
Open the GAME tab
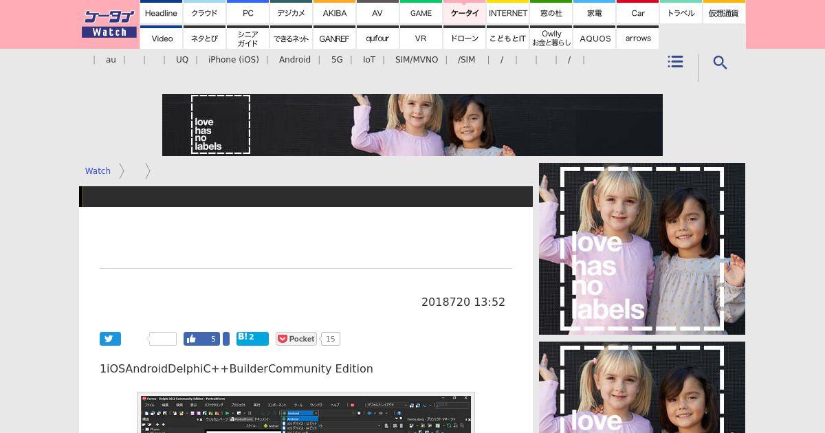click(x=421, y=12)
